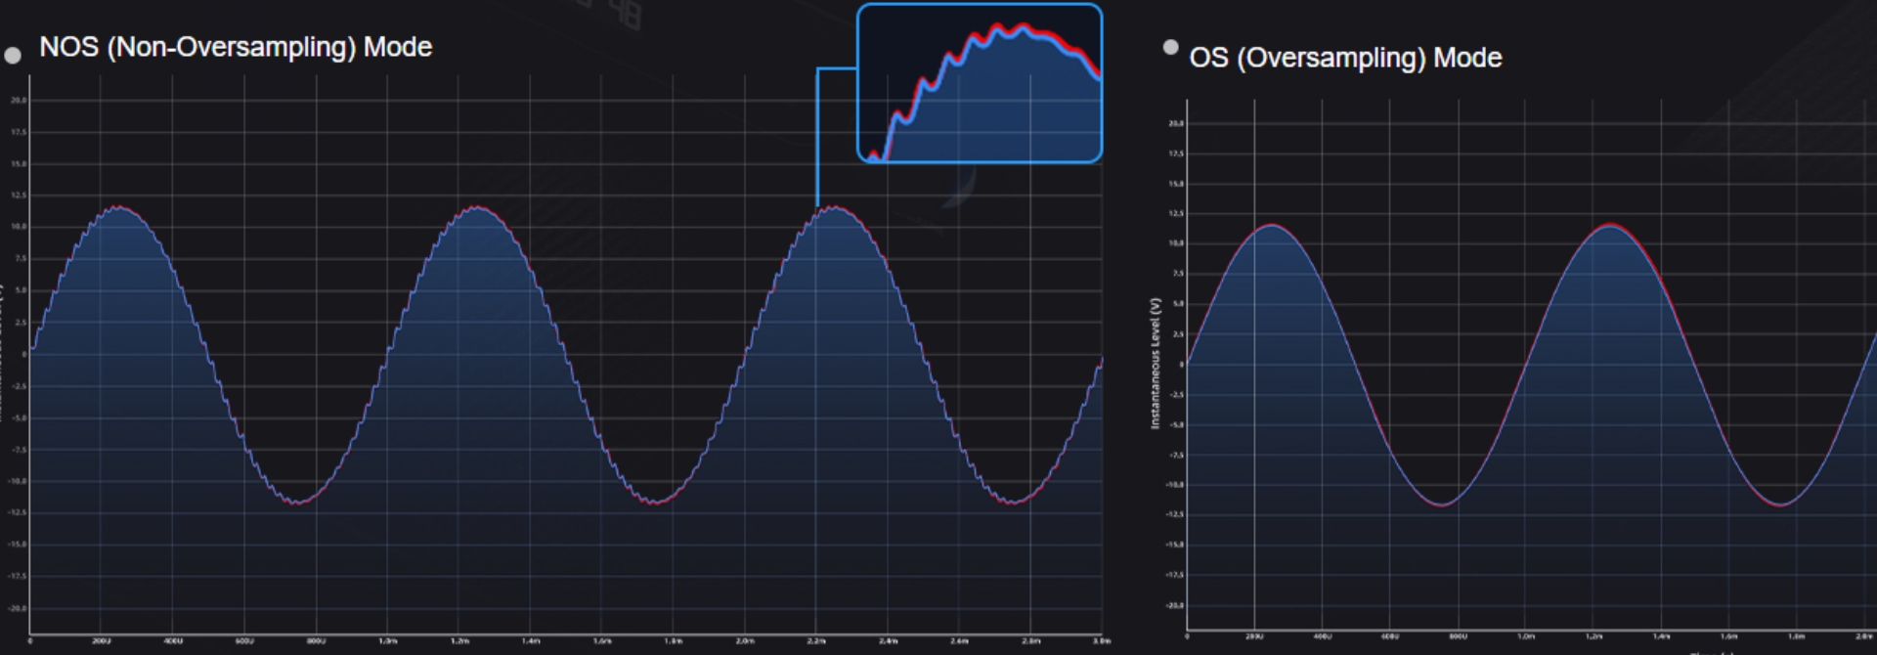Open the magnified waveform inset thumbnail
The image size is (1877, 655).
[980, 83]
